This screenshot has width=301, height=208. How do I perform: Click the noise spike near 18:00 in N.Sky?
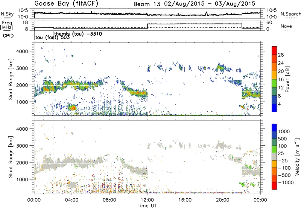point(207,13)
